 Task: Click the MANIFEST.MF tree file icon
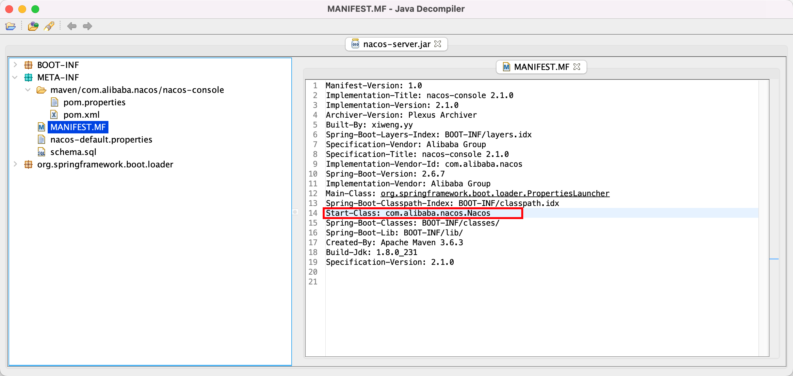(41, 127)
